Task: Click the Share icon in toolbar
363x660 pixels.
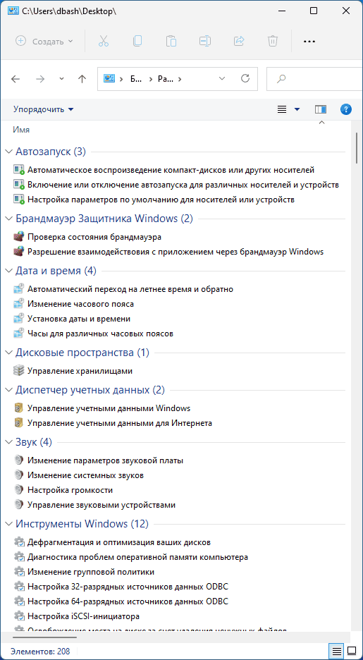Action: pyautogui.click(x=239, y=41)
